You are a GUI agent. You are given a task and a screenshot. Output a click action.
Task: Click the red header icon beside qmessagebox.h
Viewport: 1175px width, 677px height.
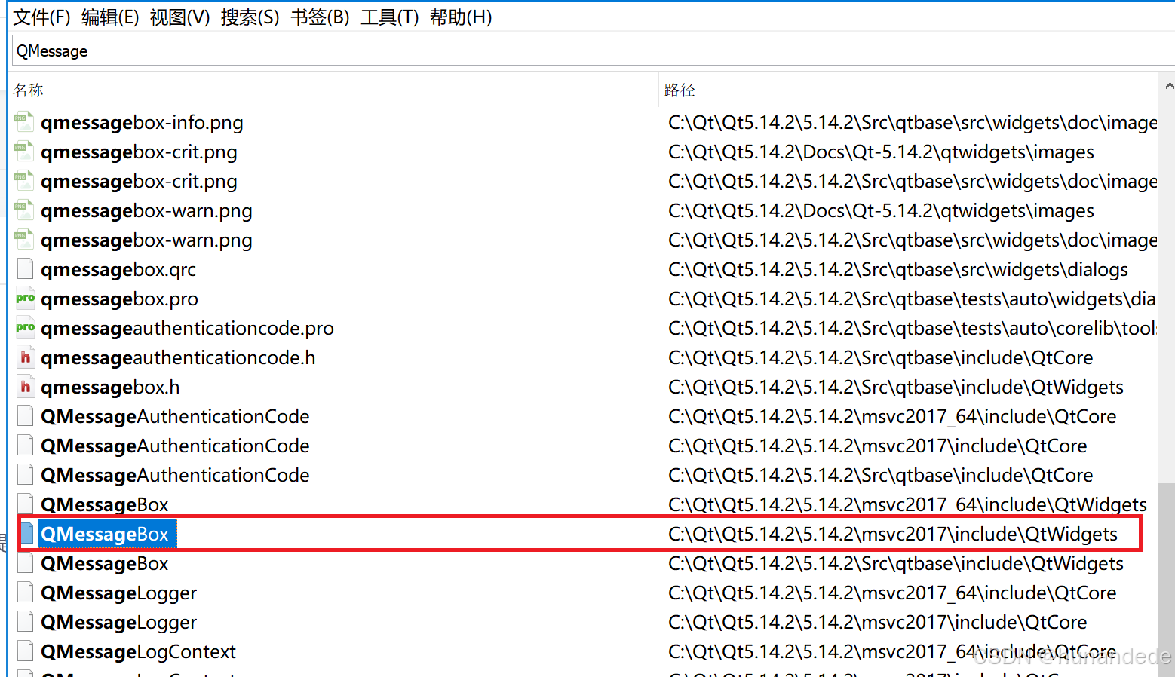(x=24, y=387)
